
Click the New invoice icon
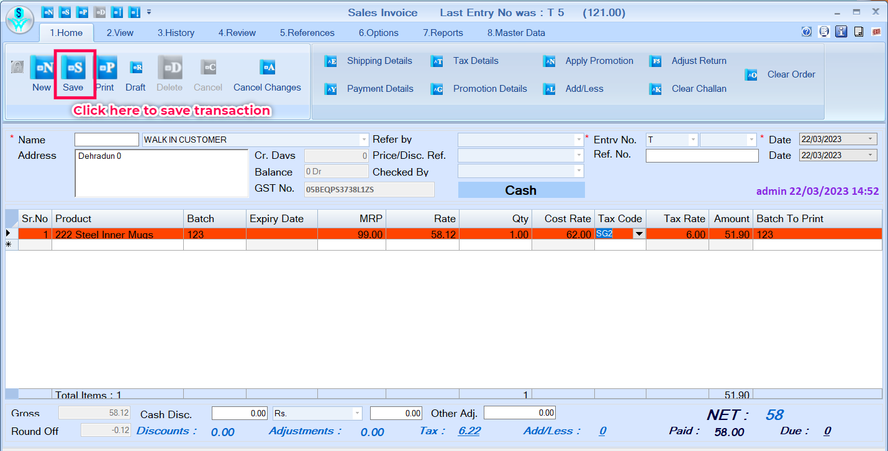tap(42, 68)
